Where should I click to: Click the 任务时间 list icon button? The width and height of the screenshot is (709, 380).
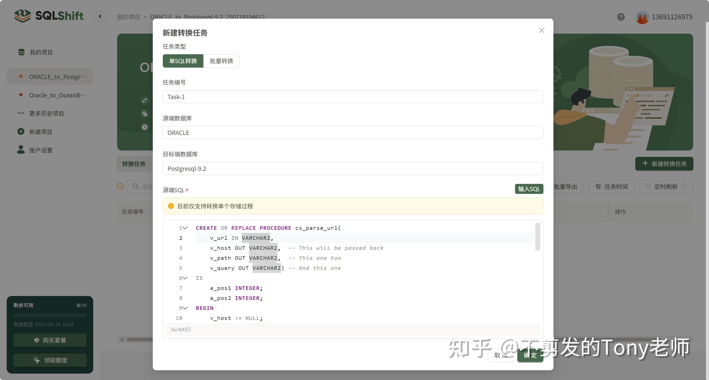pyautogui.click(x=598, y=186)
